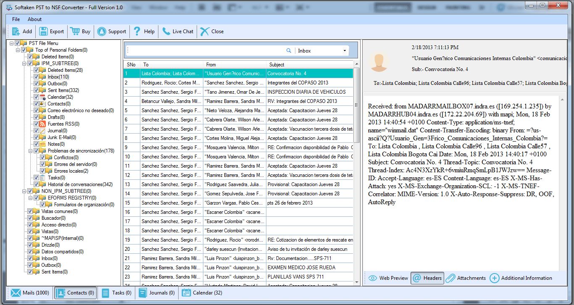This screenshot has height=305, width=574.
Task: Toggle the Sent Items(332) checkbox
Action: click(37, 90)
